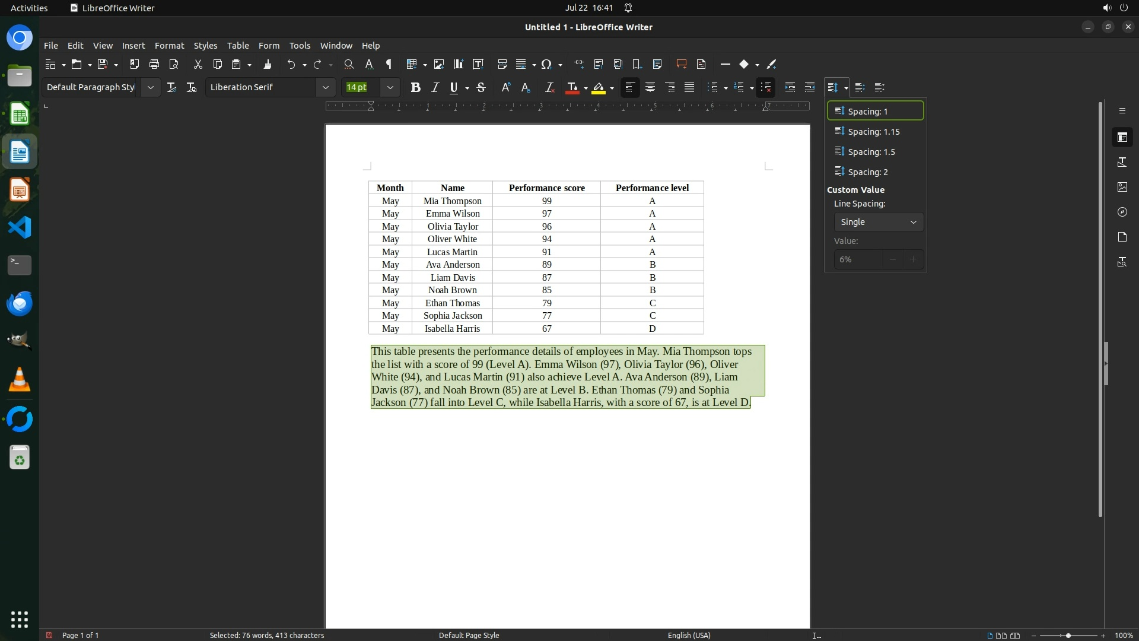Select Spacing: 2 option

click(x=867, y=172)
